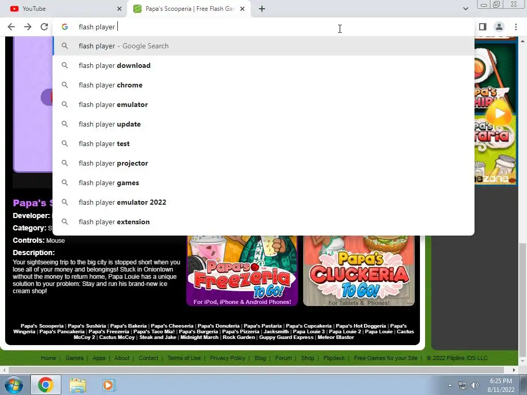Viewport: 527px width, 395px height.
Task: Open the Jacksmith game link
Action: [x=276, y=332]
